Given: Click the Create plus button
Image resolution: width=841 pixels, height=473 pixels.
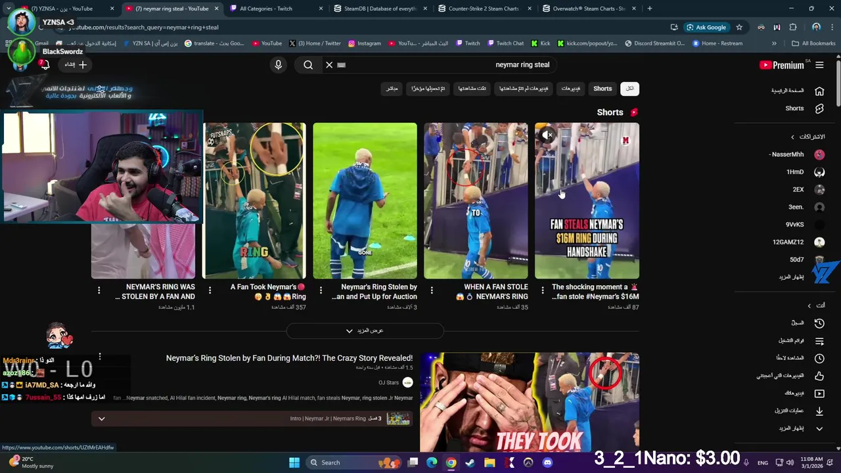Looking at the screenshot, I should click(x=74, y=64).
